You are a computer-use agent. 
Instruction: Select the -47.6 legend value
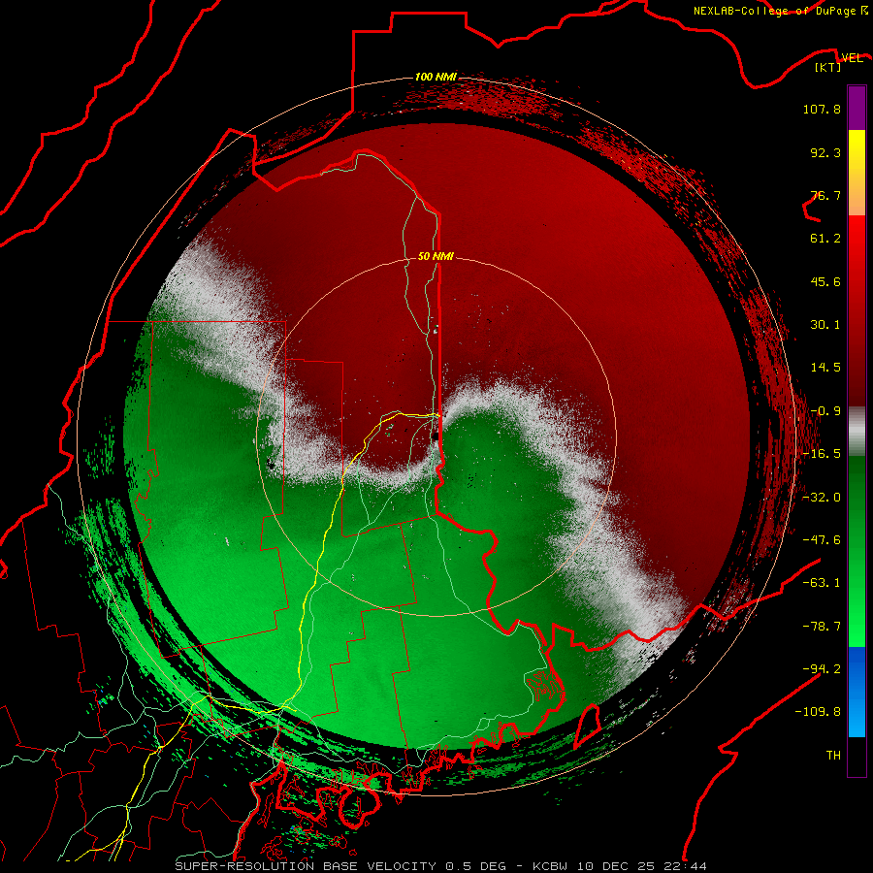coord(822,540)
